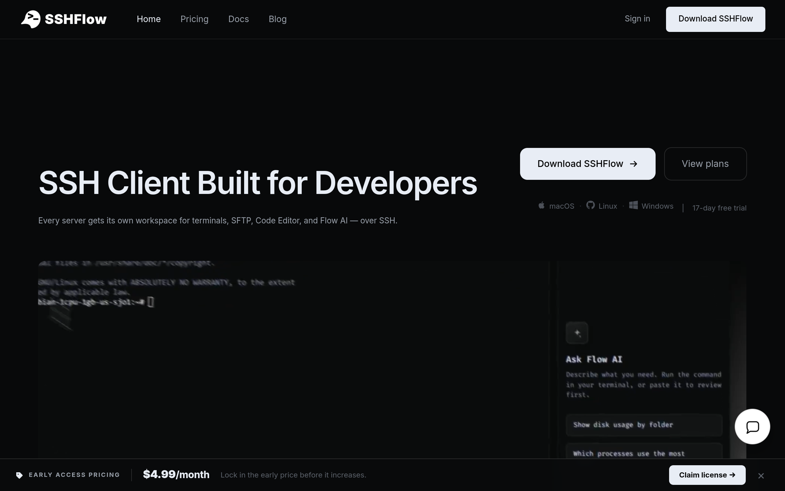The height and width of the screenshot is (491, 785).
Task: Click the Windows logo icon
Action: pos(634,205)
